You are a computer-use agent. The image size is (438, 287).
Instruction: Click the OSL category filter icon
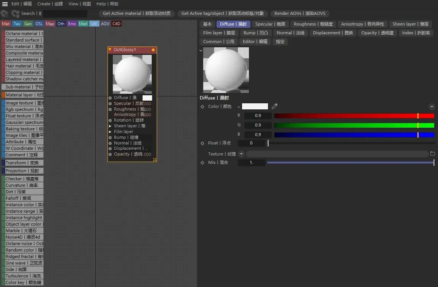point(39,24)
